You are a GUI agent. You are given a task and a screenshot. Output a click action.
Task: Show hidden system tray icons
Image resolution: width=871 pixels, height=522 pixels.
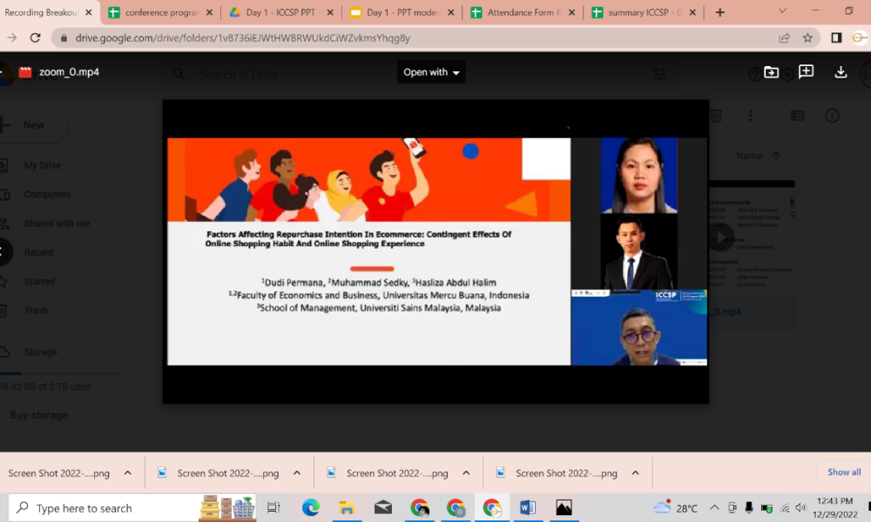(714, 507)
